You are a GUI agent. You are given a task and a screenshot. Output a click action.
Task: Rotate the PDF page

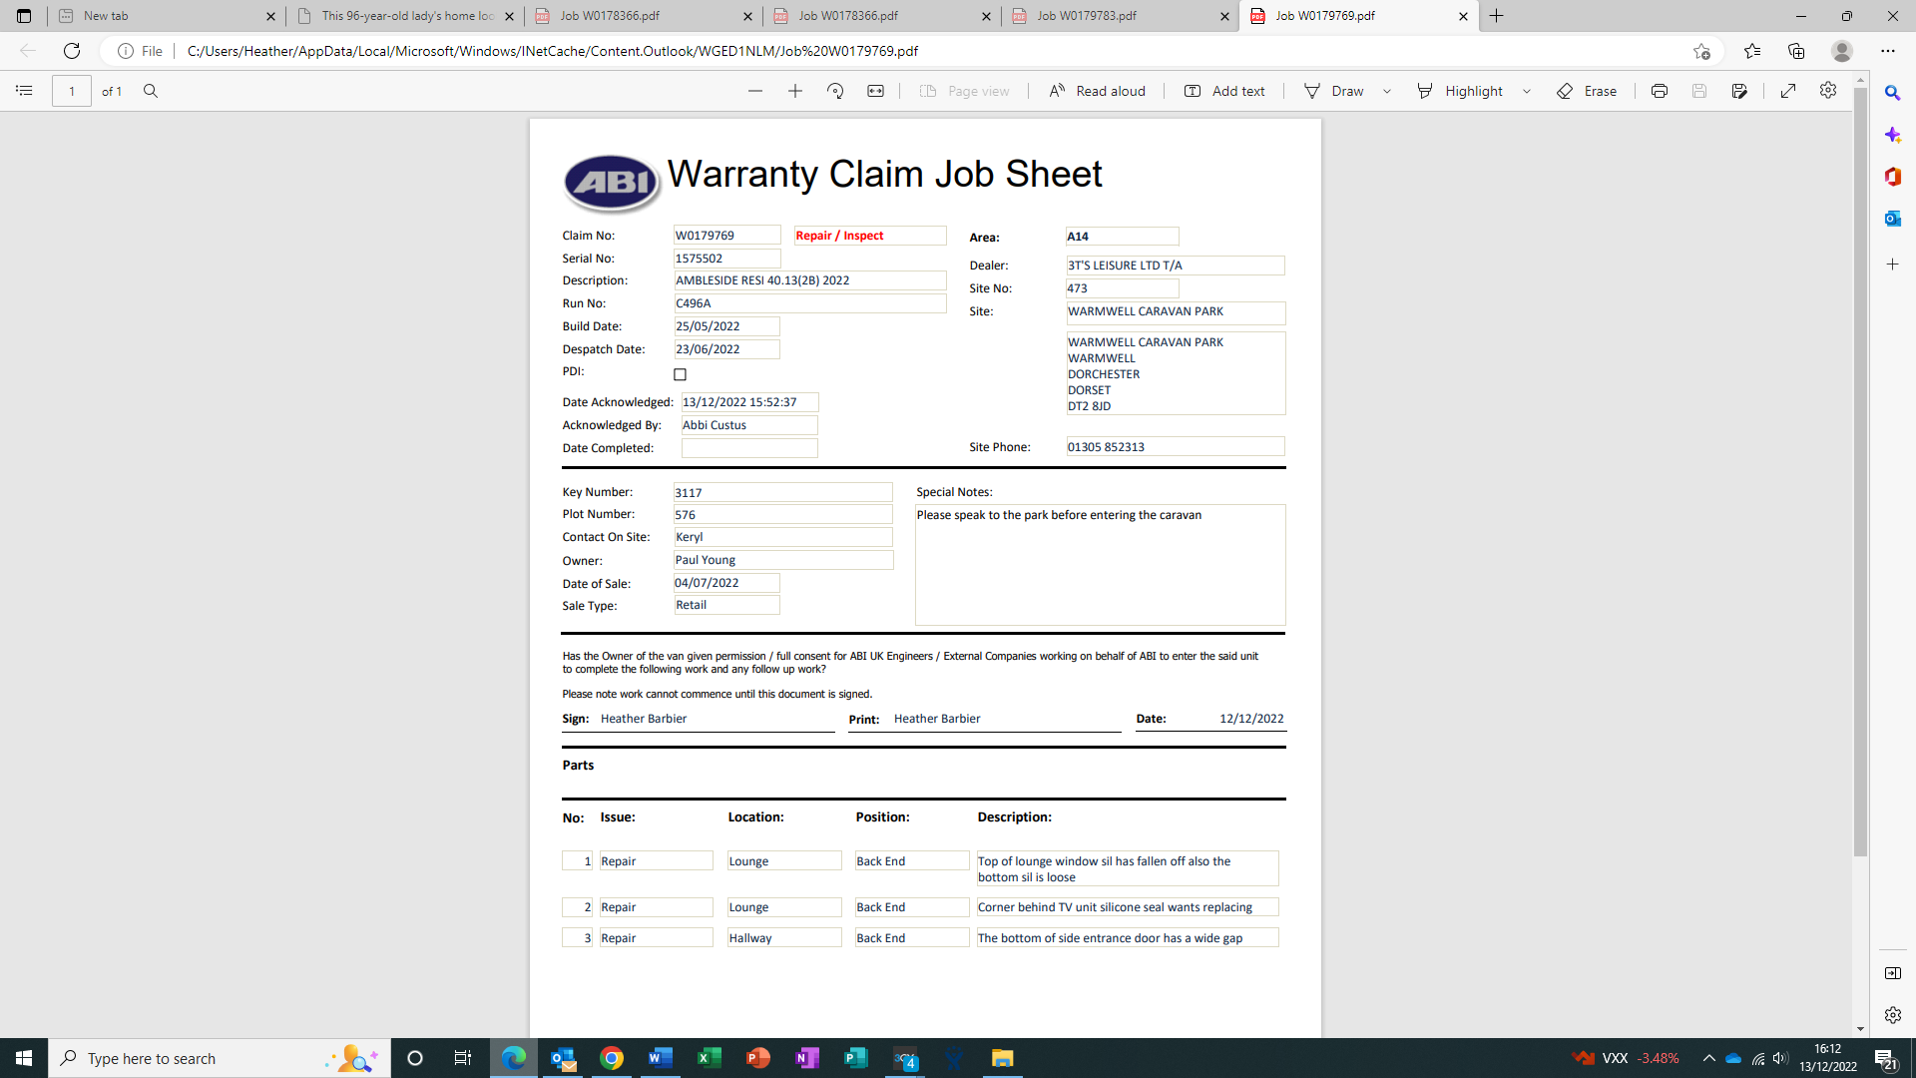(x=835, y=91)
